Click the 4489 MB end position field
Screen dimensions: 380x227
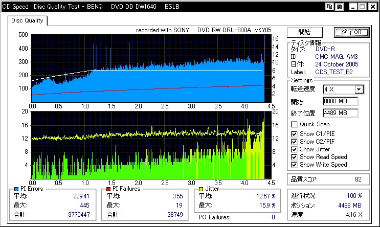click(341, 113)
